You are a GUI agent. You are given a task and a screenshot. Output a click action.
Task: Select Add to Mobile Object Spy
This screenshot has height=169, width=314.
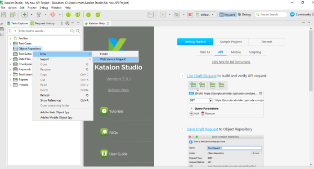[x=63, y=118]
